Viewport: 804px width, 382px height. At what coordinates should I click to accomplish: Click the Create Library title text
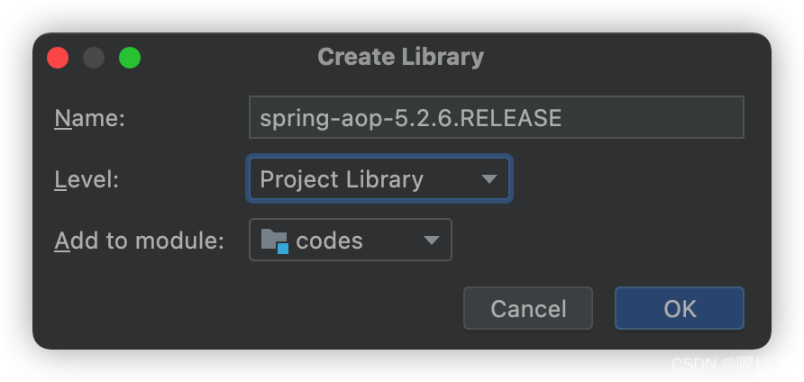coord(400,57)
